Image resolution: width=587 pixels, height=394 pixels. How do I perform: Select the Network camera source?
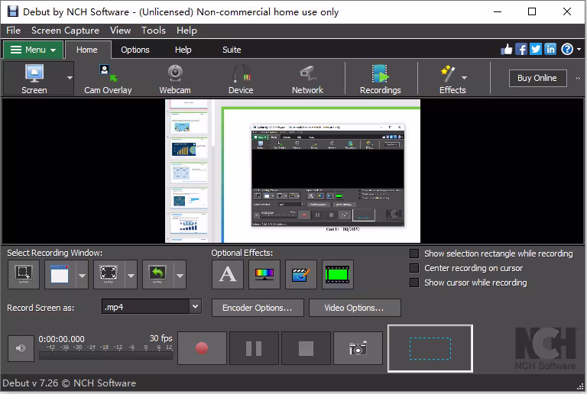(x=307, y=79)
